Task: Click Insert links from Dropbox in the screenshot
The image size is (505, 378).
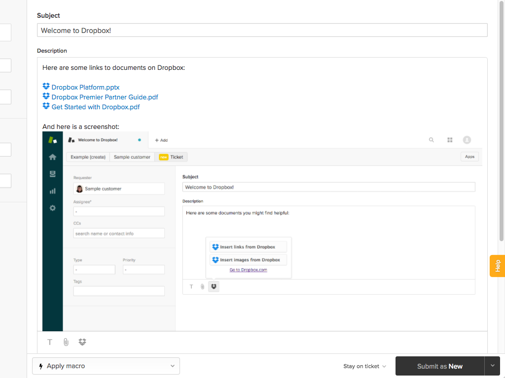Action: point(248,247)
